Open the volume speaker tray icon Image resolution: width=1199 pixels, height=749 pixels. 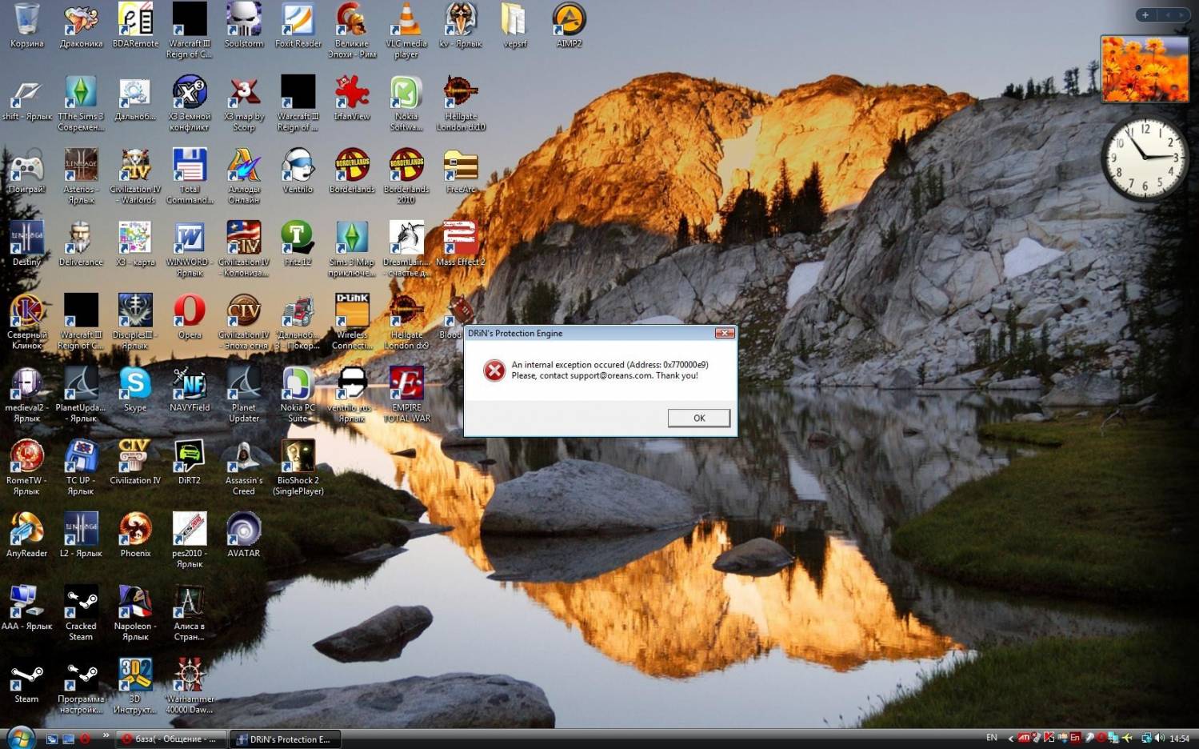[1159, 738]
